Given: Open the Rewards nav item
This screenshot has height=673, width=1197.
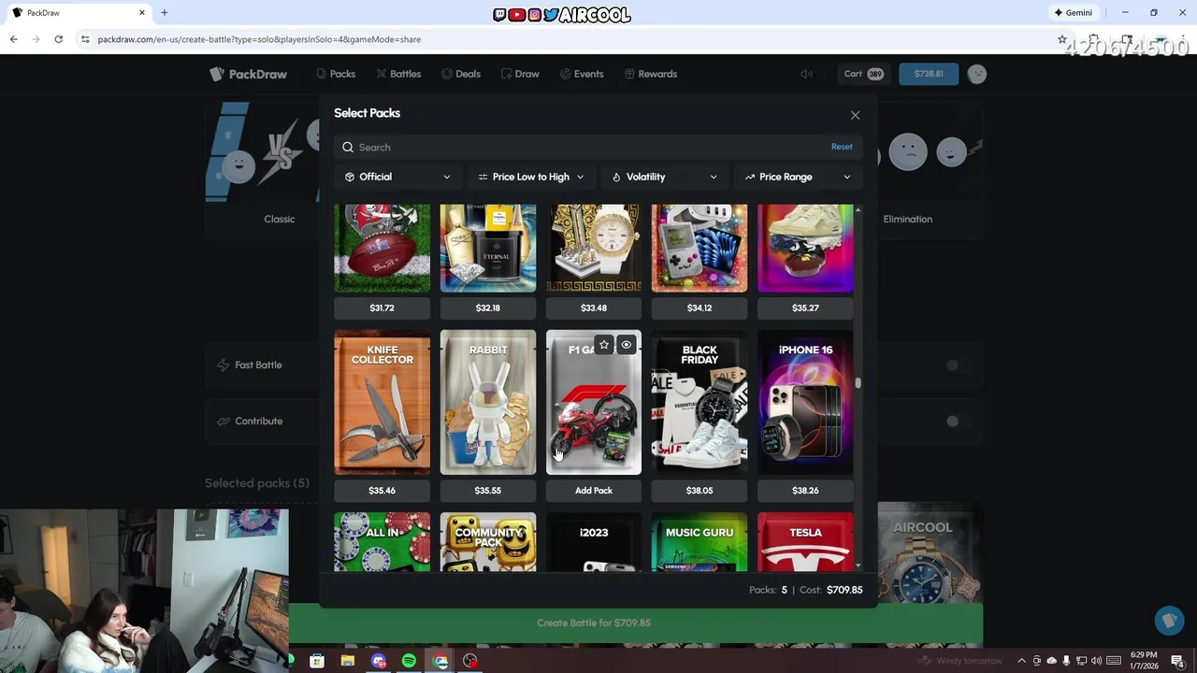Looking at the screenshot, I should point(651,74).
